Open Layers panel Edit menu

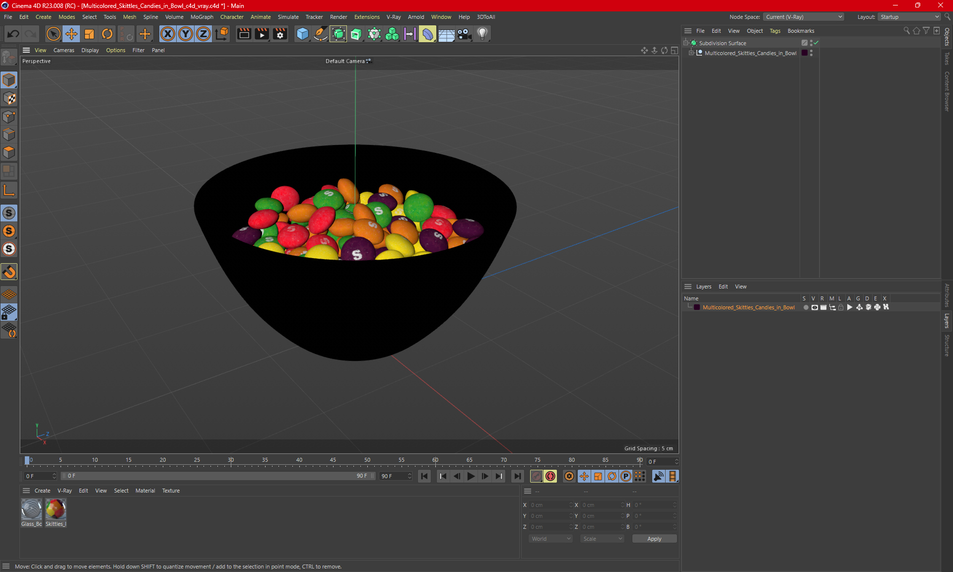(723, 286)
